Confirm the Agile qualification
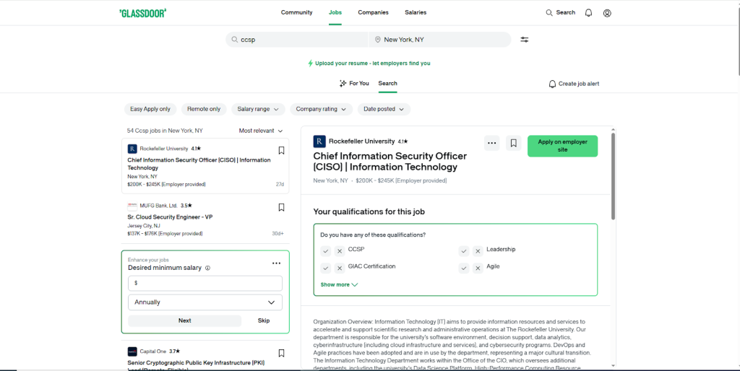Screen dimensions: 740x371 click(464, 269)
